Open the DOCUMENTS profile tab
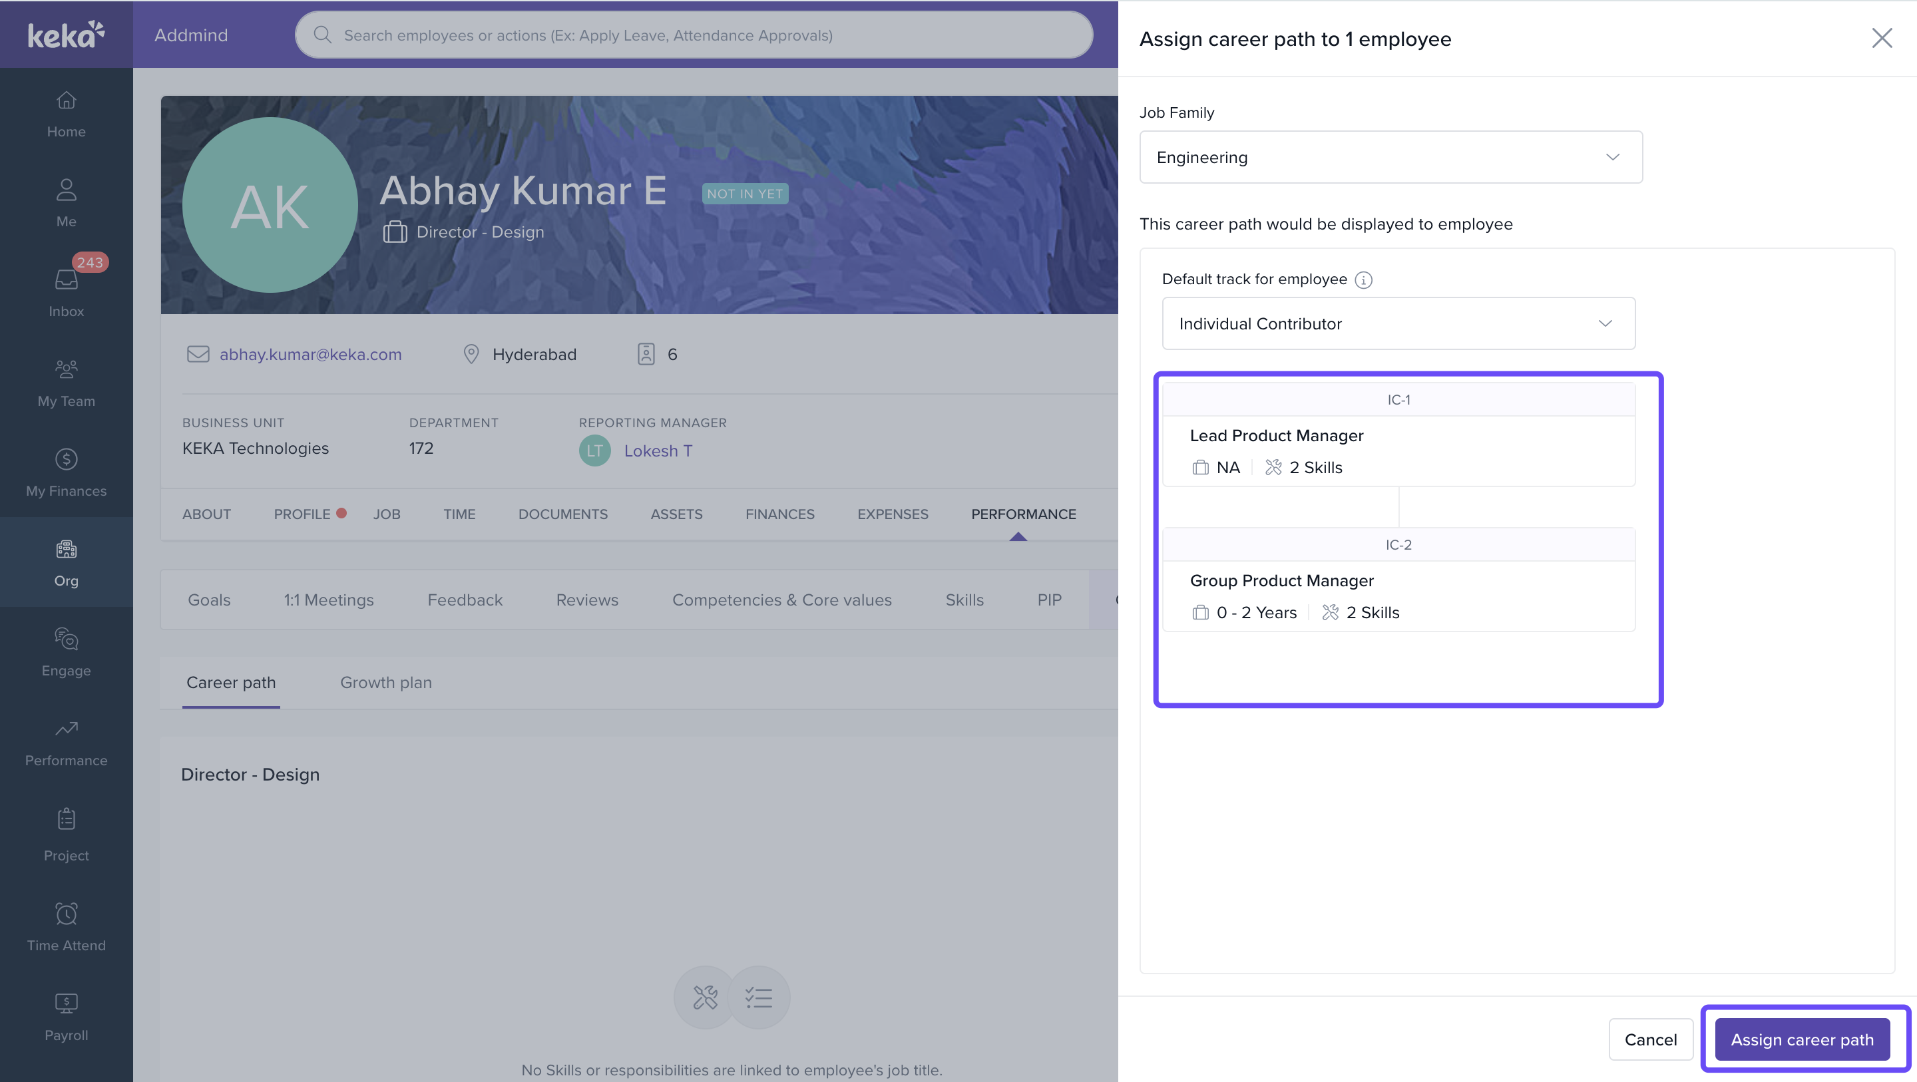Viewport: 1917px width, 1082px height. pyautogui.click(x=562, y=514)
